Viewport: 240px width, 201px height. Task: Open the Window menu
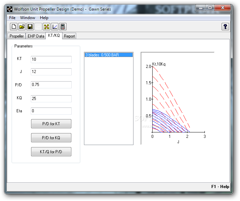[x=28, y=18]
